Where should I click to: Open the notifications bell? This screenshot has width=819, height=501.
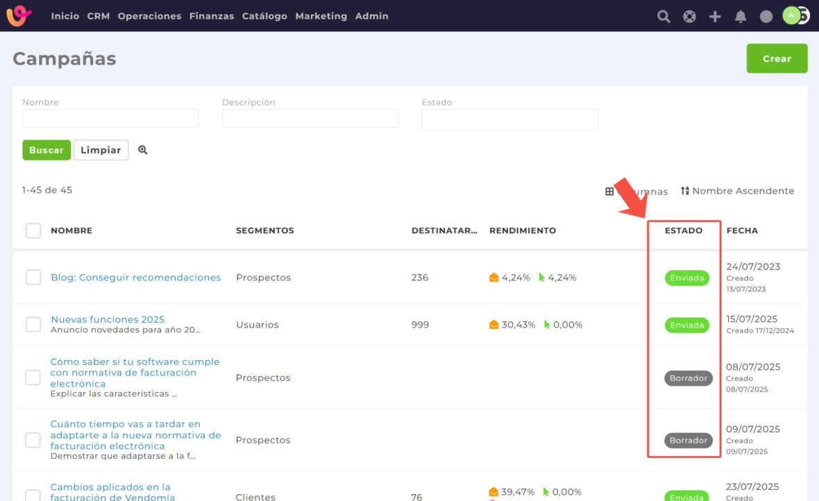(741, 17)
